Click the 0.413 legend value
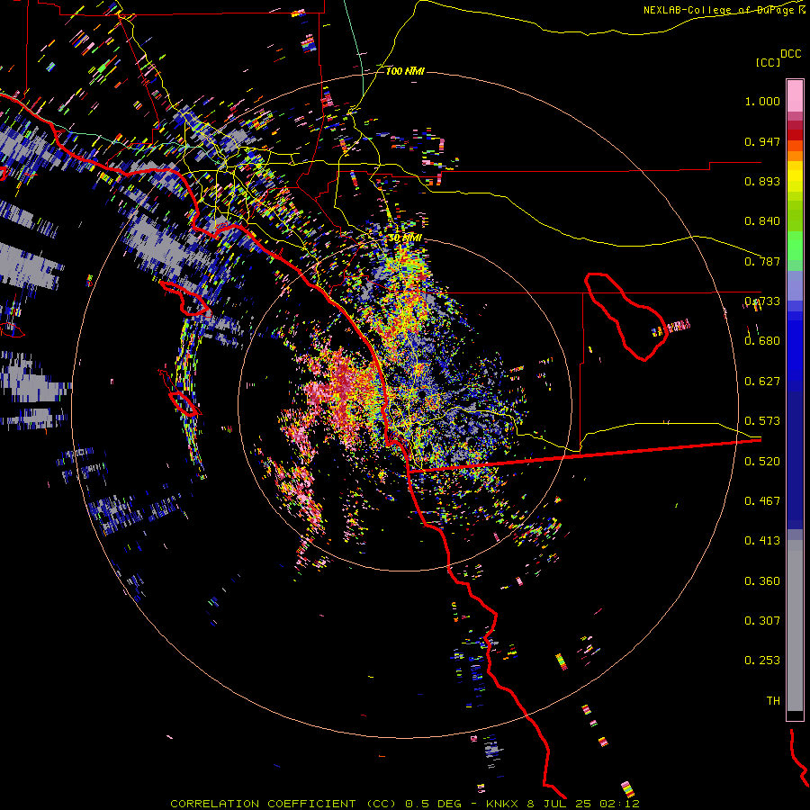 coord(762,541)
